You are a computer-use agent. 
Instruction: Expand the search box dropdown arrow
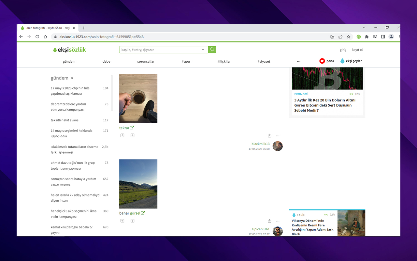pos(203,50)
